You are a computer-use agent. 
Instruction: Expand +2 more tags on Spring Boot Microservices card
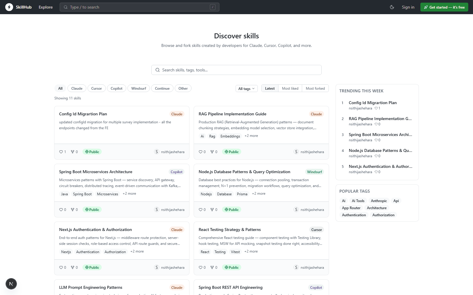(x=129, y=194)
